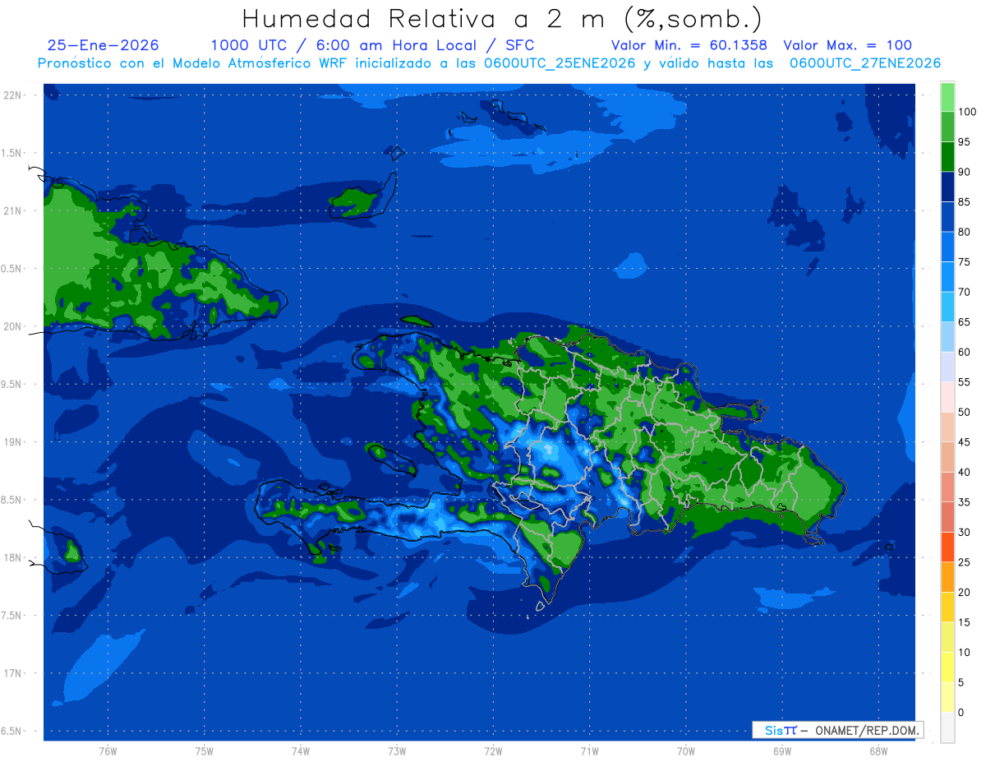Click the latitude label "19N"
This screenshot has height=762, width=986.
12,442
